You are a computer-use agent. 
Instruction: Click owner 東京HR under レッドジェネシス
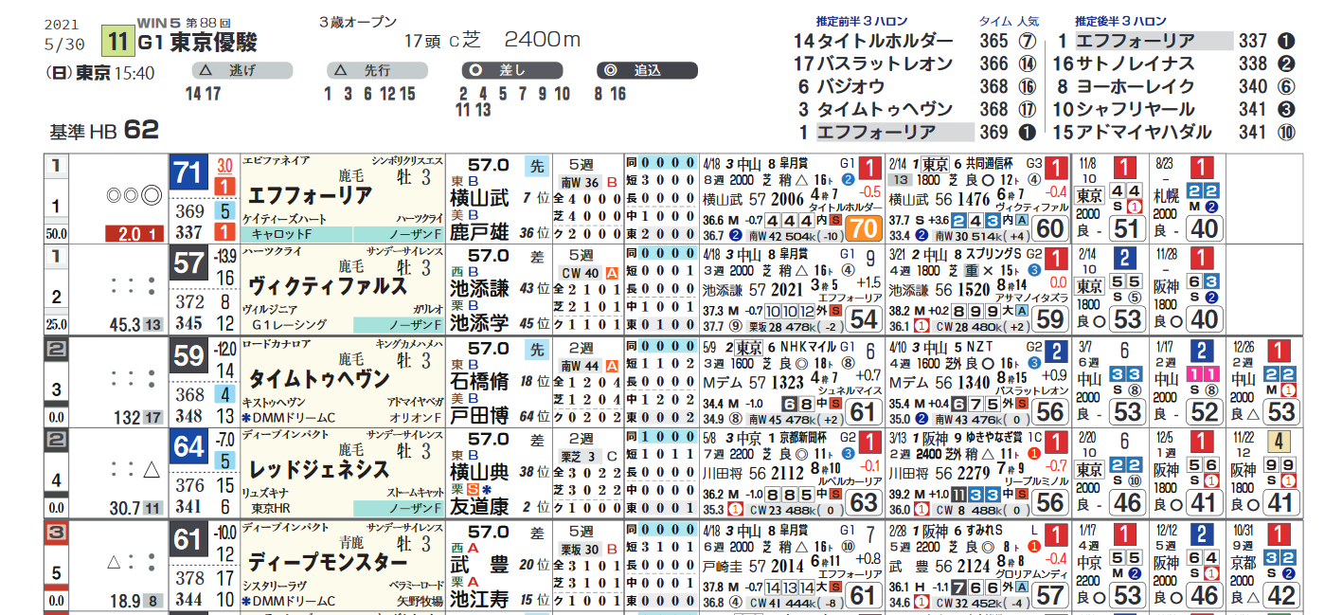pyautogui.click(x=272, y=509)
